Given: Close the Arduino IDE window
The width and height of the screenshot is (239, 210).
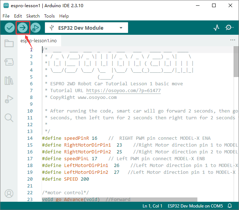Looking at the screenshot, I should tap(230, 6).
